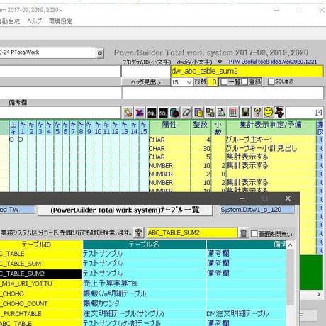
Task: Click the PTotalWork text field
Action: point(47,52)
